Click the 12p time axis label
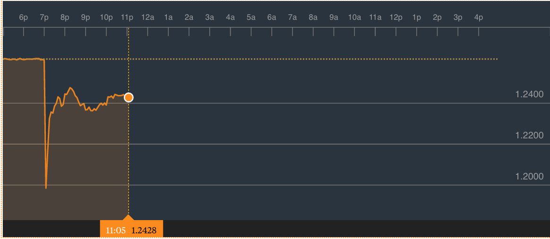This screenshot has width=550, height=239. coord(396,17)
